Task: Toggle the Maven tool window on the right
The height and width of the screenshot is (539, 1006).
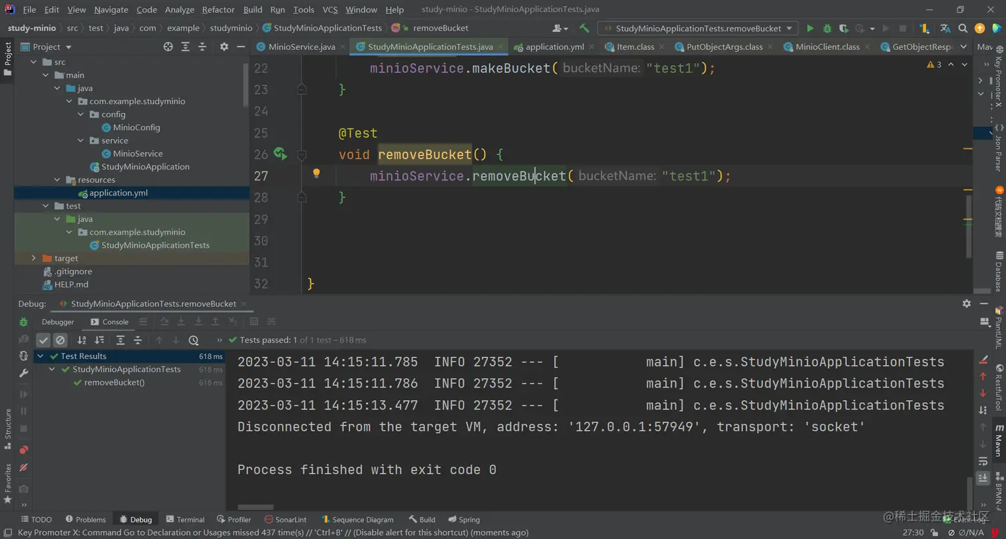Action: (999, 441)
